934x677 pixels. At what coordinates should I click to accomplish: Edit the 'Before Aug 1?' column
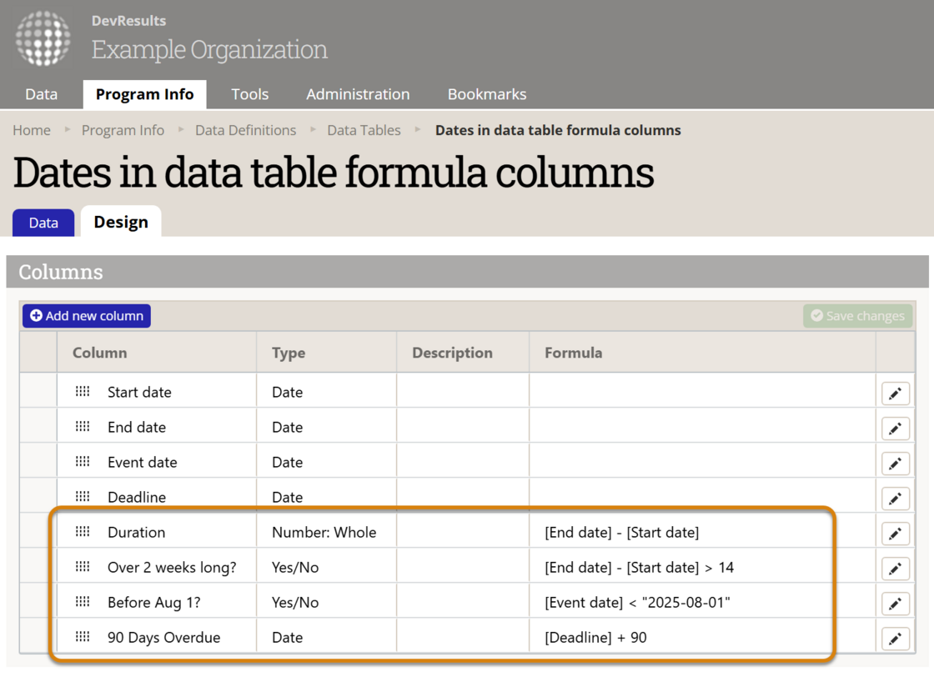(x=895, y=603)
